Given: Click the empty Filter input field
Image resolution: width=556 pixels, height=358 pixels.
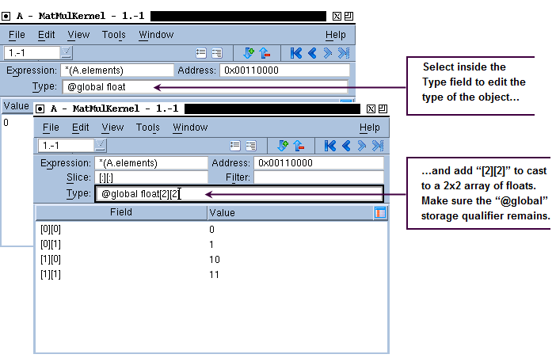Looking at the screenshot, I should tap(318, 177).
